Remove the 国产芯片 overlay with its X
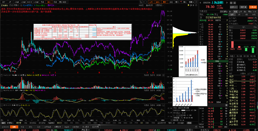Screen dimensions: 258x131 click(56, 5)
